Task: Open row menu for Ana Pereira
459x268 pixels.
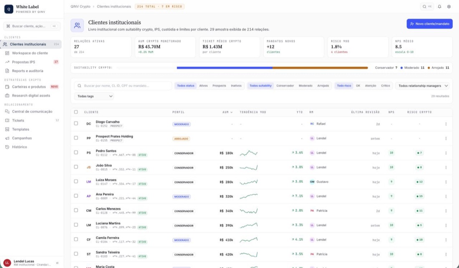Action: 446,196
